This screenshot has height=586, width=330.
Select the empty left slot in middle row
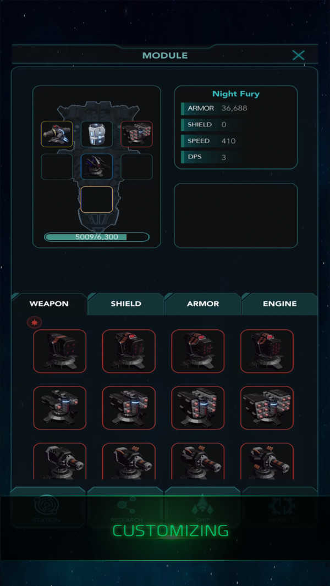[x=57, y=167]
